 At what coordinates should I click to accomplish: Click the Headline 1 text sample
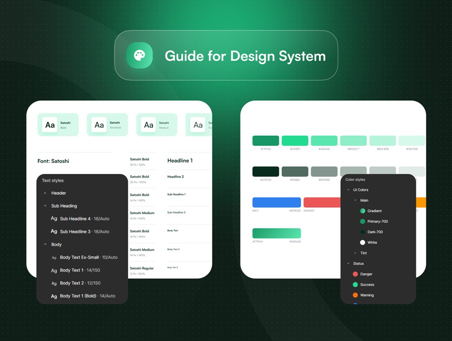pyautogui.click(x=180, y=160)
